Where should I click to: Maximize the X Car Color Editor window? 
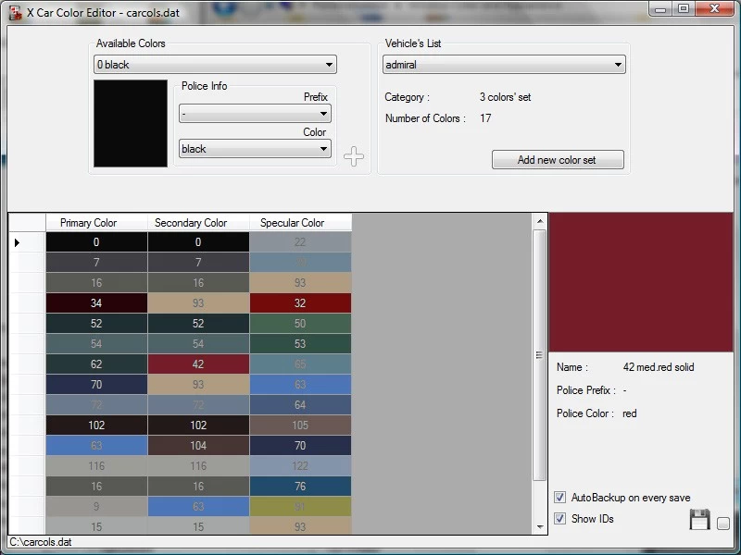click(684, 8)
